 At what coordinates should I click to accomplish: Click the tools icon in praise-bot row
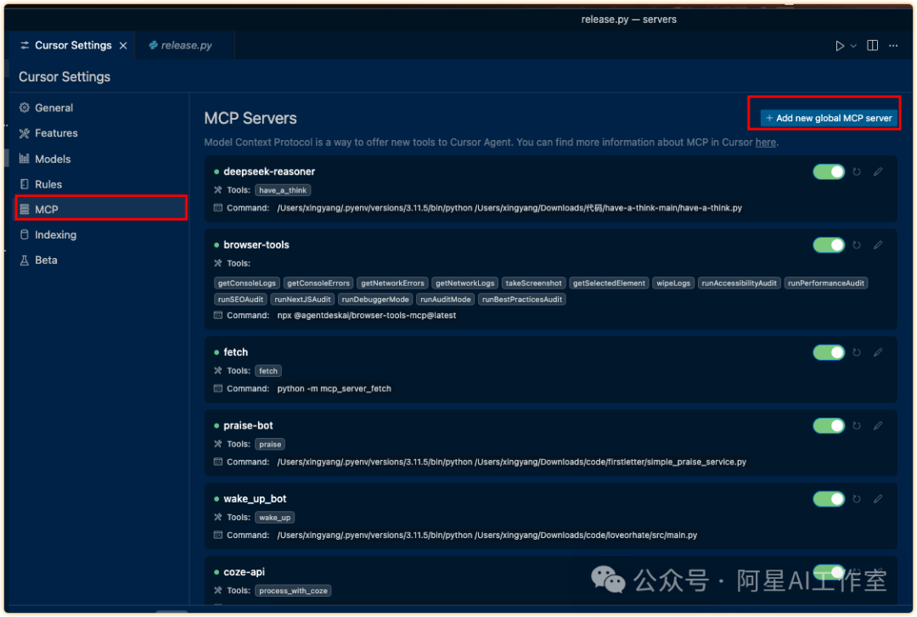[x=218, y=444]
